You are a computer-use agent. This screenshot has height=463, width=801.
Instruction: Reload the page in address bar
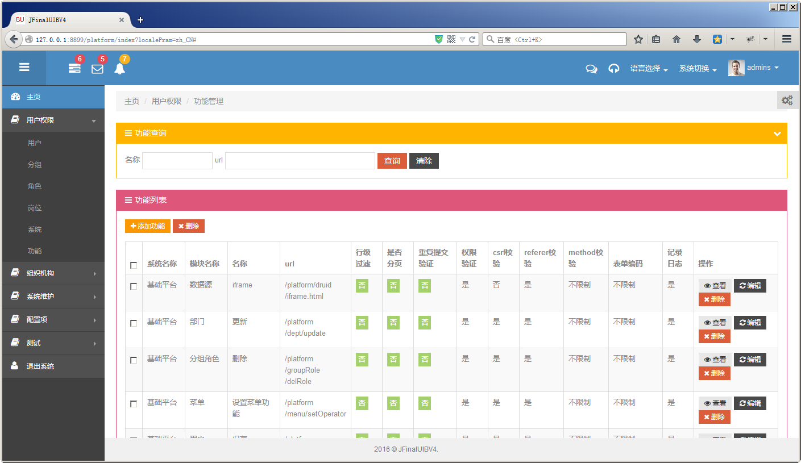tap(472, 39)
